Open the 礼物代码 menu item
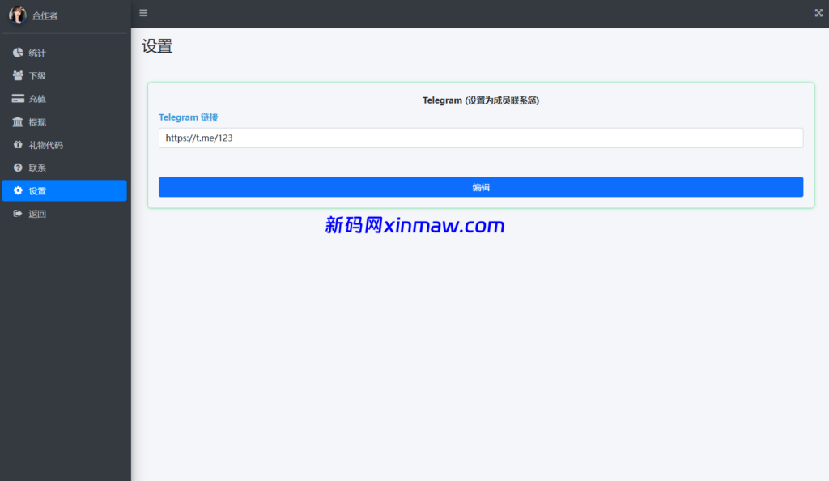The width and height of the screenshot is (829, 481). [45, 145]
